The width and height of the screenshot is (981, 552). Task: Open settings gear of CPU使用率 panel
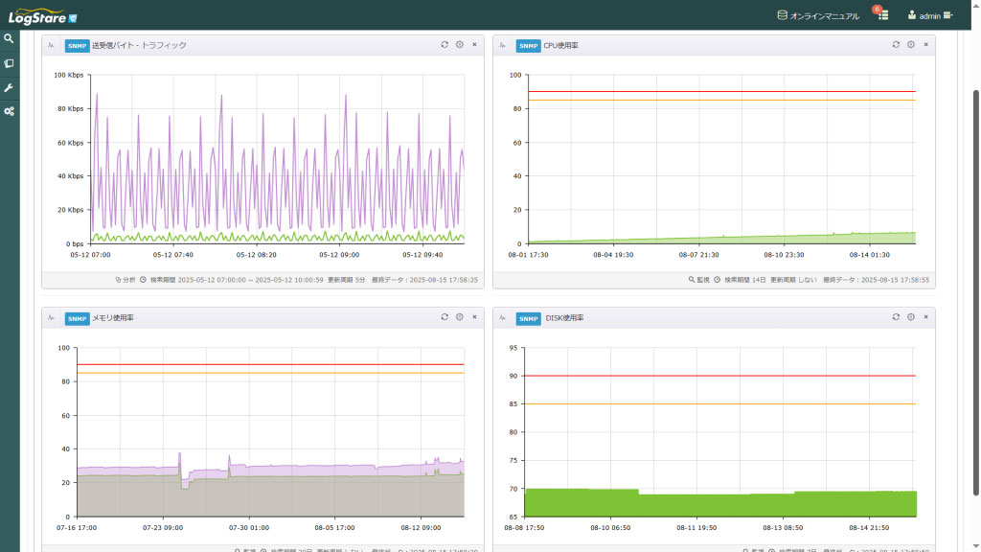click(911, 44)
